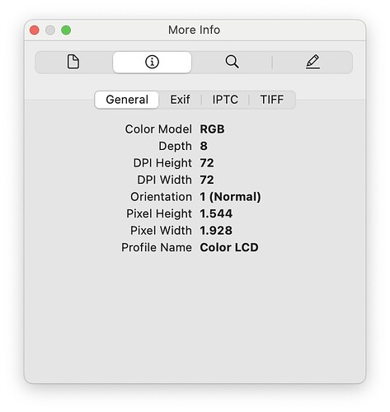Click the DPI Height value 72

point(207,163)
